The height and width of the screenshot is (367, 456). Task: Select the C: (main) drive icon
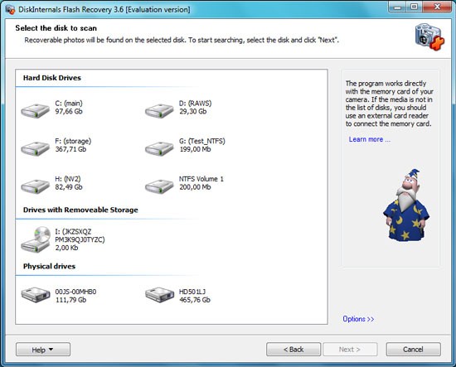click(35, 111)
